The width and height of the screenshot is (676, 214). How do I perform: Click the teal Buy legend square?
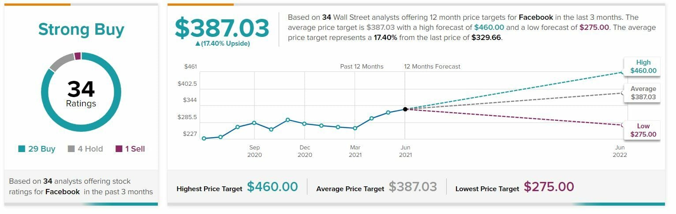pos(22,149)
